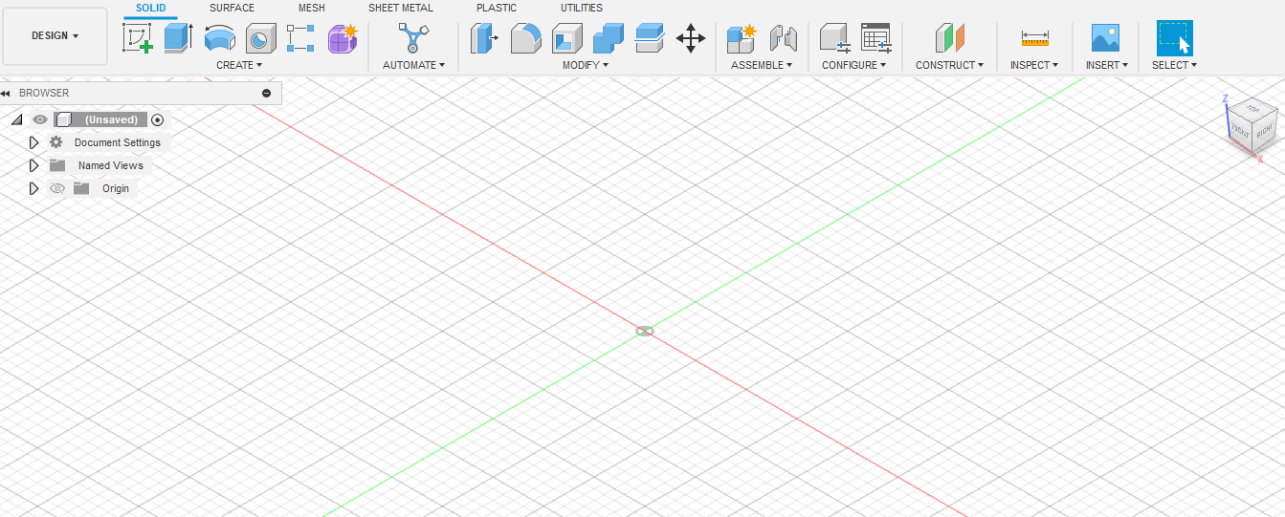Click the Insert image icon
Screen dimensions: 1285x517
coord(1106,38)
